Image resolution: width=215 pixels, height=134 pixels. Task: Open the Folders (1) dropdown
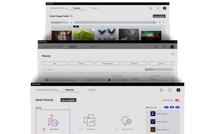(x=59, y=23)
